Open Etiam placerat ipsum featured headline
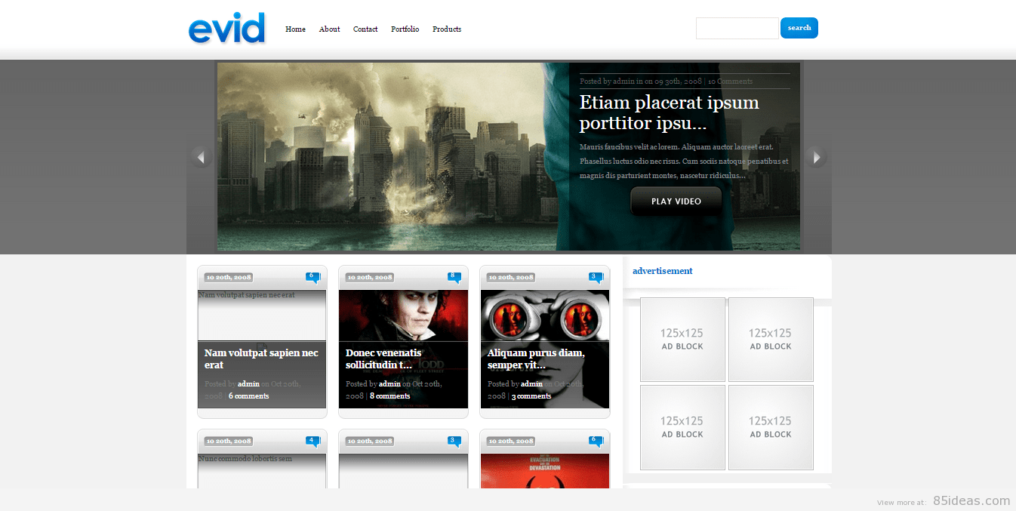 point(670,112)
